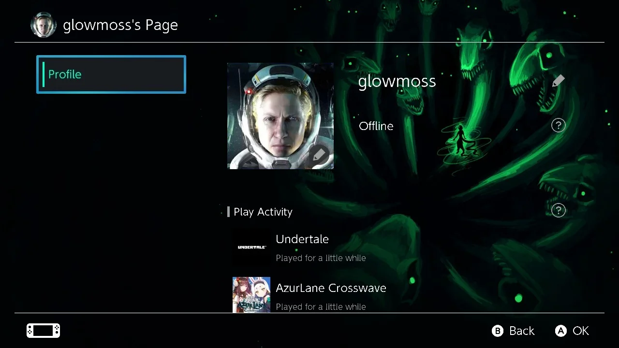This screenshot has width=619, height=348.
Task: Click the Undertale title text
Action: click(x=302, y=239)
